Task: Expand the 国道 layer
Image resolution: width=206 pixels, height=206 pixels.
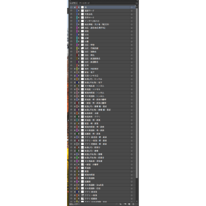Action: click(x=79, y=172)
